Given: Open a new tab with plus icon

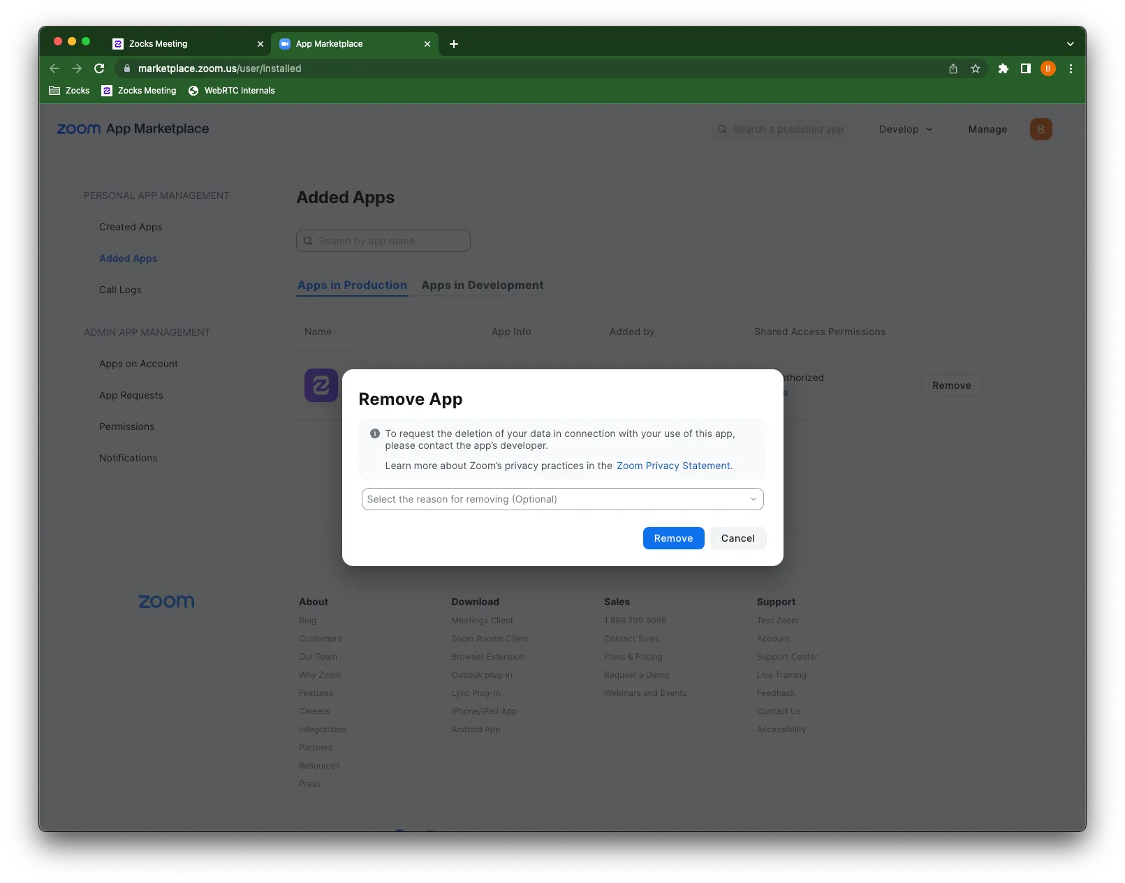Looking at the screenshot, I should click(454, 44).
